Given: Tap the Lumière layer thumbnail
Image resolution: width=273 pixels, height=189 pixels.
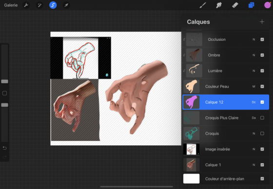Looking at the screenshot, I should [194, 71].
